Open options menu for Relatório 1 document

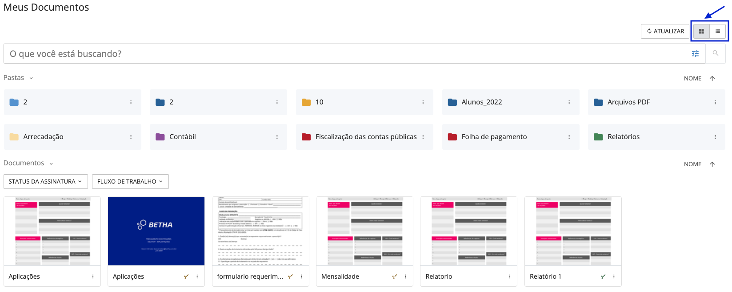614,276
